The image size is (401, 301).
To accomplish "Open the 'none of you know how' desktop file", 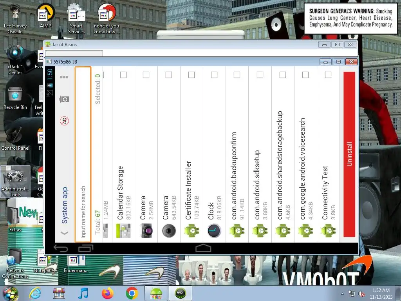I will [x=107, y=18].
